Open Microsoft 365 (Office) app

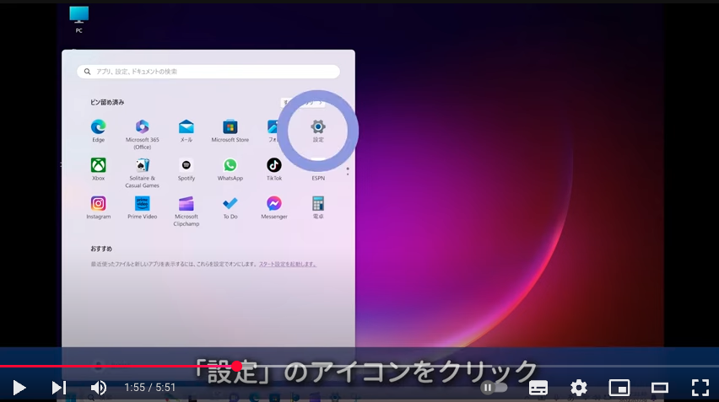[142, 134]
